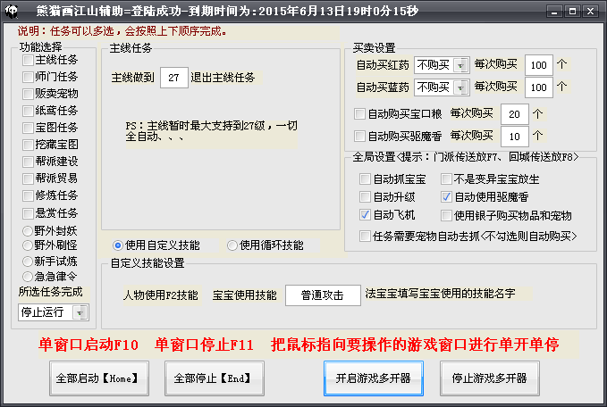Enable the 帮派贸易 checkbox
The image size is (607, 407).
pos(28,179)
